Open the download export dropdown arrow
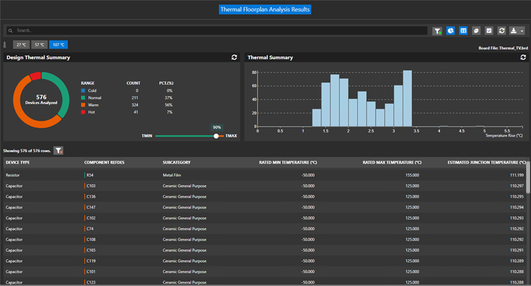The height and width of the screenshot is (286, 531). tap(522, 31)
